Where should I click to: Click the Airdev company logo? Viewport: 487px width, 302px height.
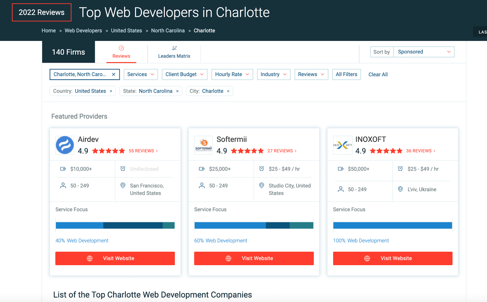coord(65,145)
